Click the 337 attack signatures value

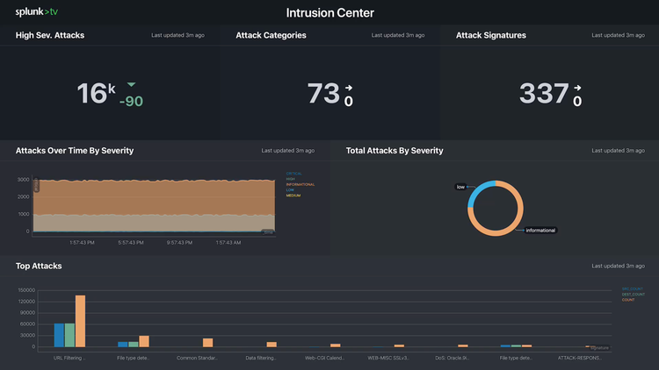click(x=543, y=93)
